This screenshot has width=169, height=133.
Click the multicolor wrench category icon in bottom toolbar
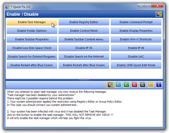tap(110, 85)
